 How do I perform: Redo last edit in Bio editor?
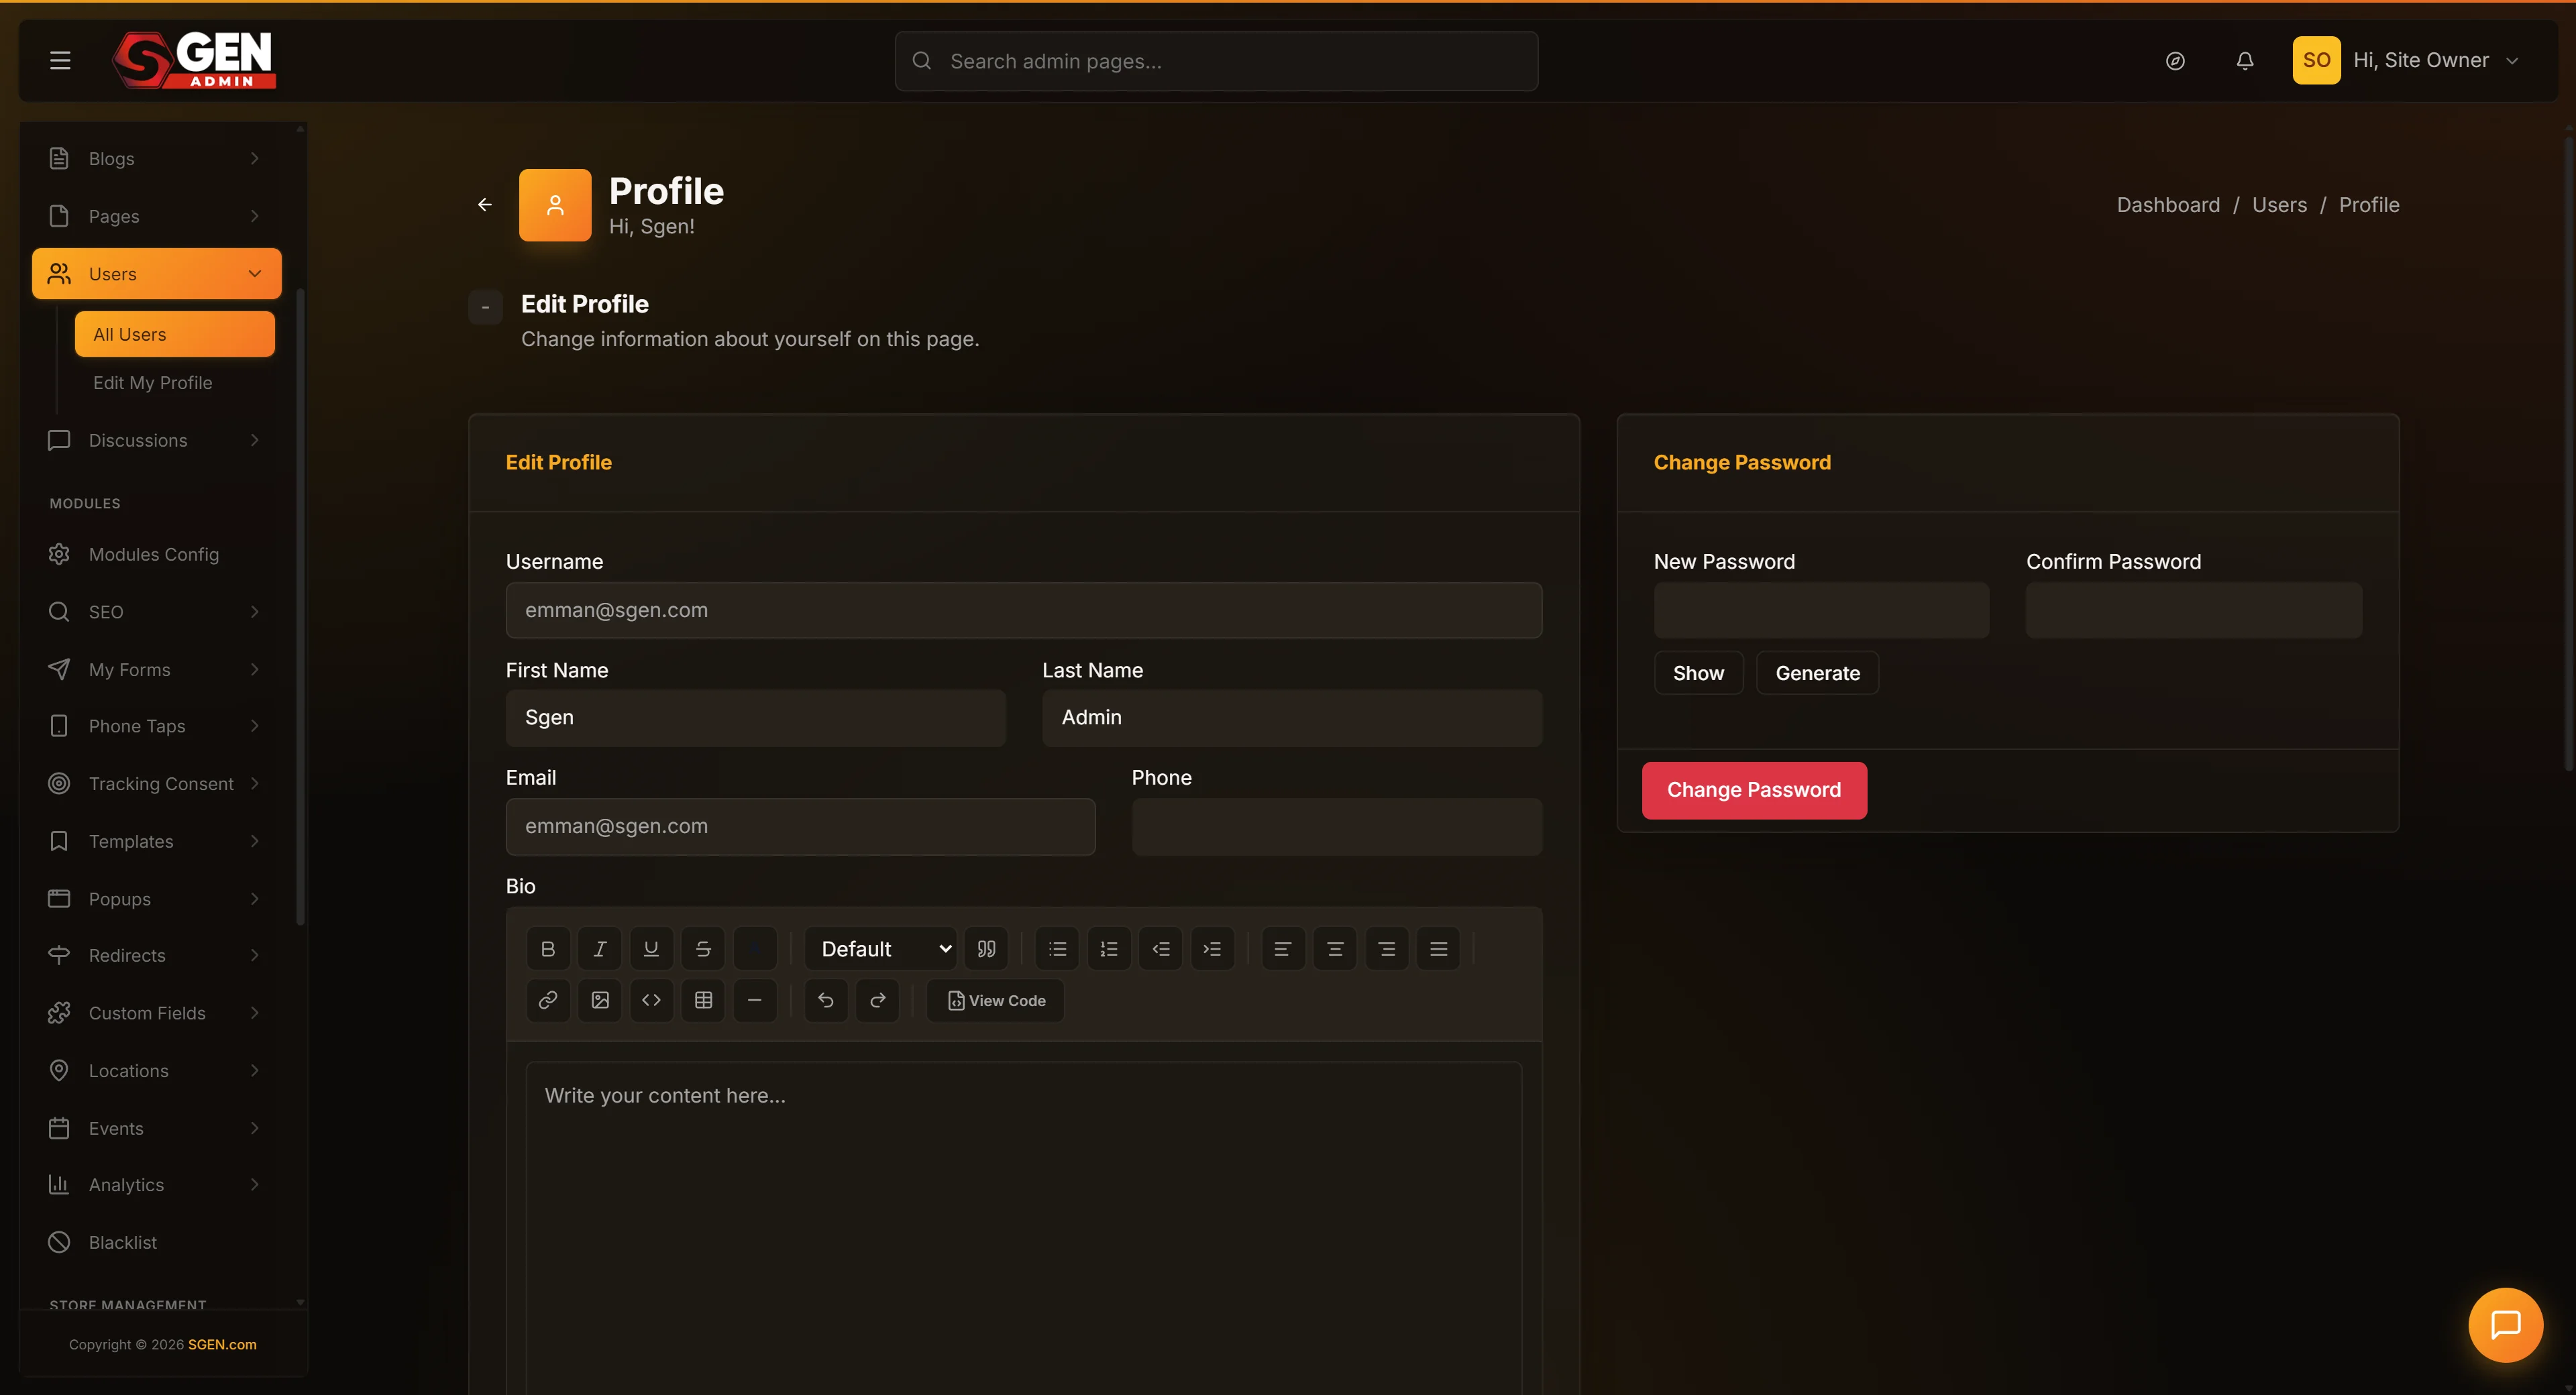[x=878, y=1000]
